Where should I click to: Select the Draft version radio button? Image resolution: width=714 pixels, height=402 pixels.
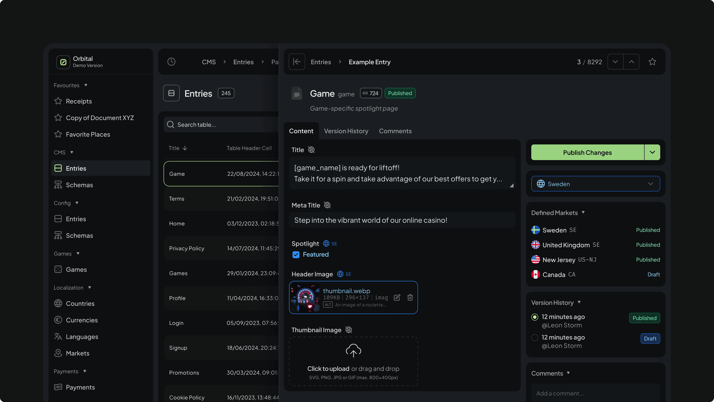pyautogui.click(x=535, y=338)
